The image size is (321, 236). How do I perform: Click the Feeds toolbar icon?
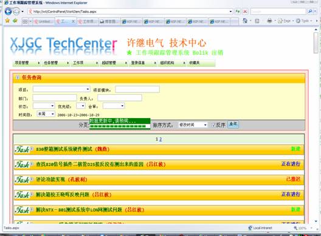[x=257, y=21]
